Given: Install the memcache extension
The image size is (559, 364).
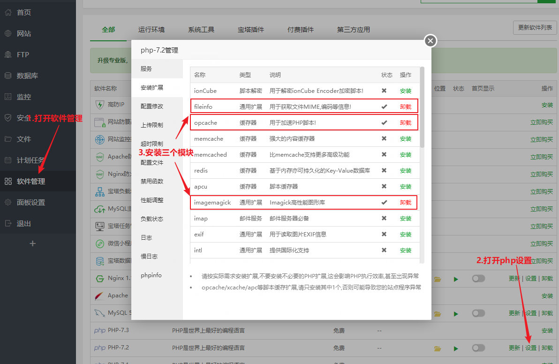Looking at the screenshot, I should tap(405, 139).
